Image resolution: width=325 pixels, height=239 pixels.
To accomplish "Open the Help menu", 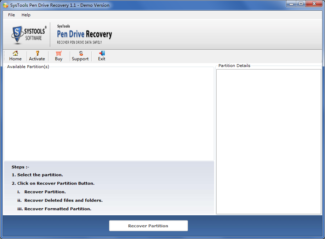I will [26, 15].
